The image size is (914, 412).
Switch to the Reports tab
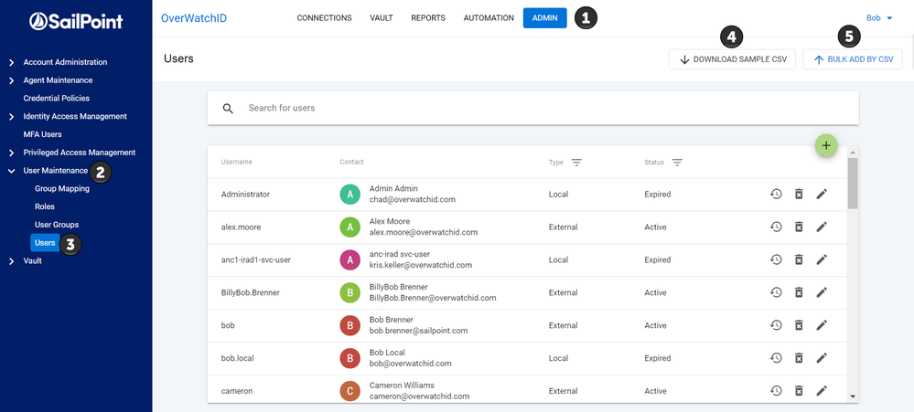(x=428, y=18)
